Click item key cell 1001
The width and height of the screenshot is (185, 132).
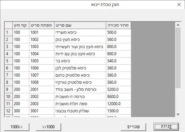pos(42,33)
